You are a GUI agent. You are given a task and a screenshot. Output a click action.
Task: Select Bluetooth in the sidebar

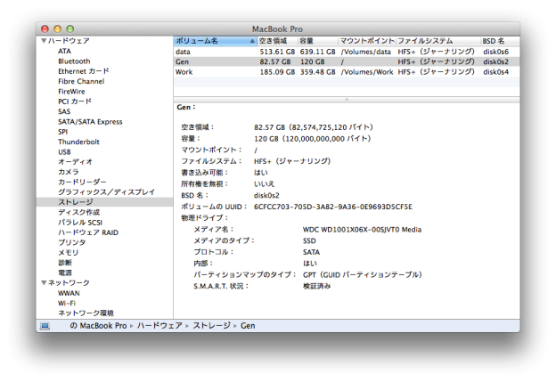click(74, 61)
